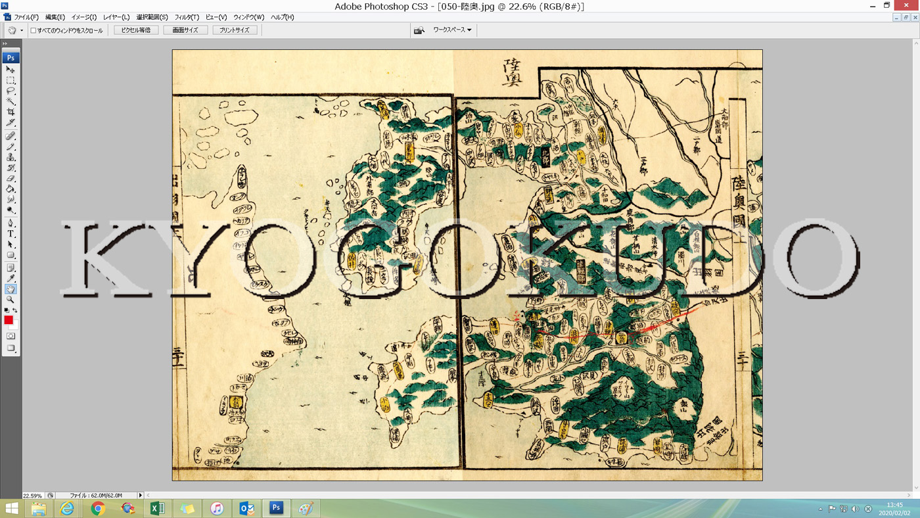Select the Path Selection tool
This screenshot has width=920, height=518.
click(11, 245)
